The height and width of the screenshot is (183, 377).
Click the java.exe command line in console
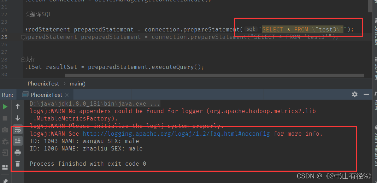point(95,104)
